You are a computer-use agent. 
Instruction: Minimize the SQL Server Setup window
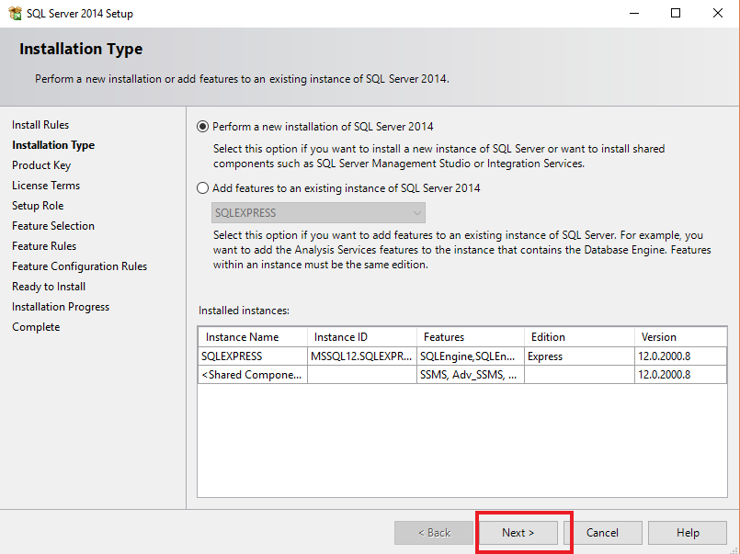click(x=634, y=13)
